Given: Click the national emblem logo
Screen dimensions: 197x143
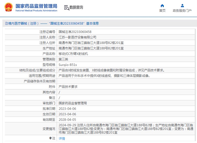Looking at the screenshot, I should point(8,7).
